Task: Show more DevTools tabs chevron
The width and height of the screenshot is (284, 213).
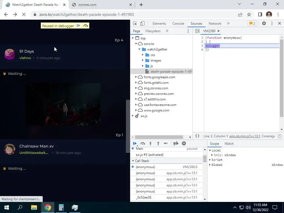Action: (228, 23)
